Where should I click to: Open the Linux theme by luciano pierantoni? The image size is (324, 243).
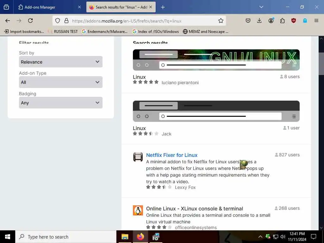(x=139, y=77)
